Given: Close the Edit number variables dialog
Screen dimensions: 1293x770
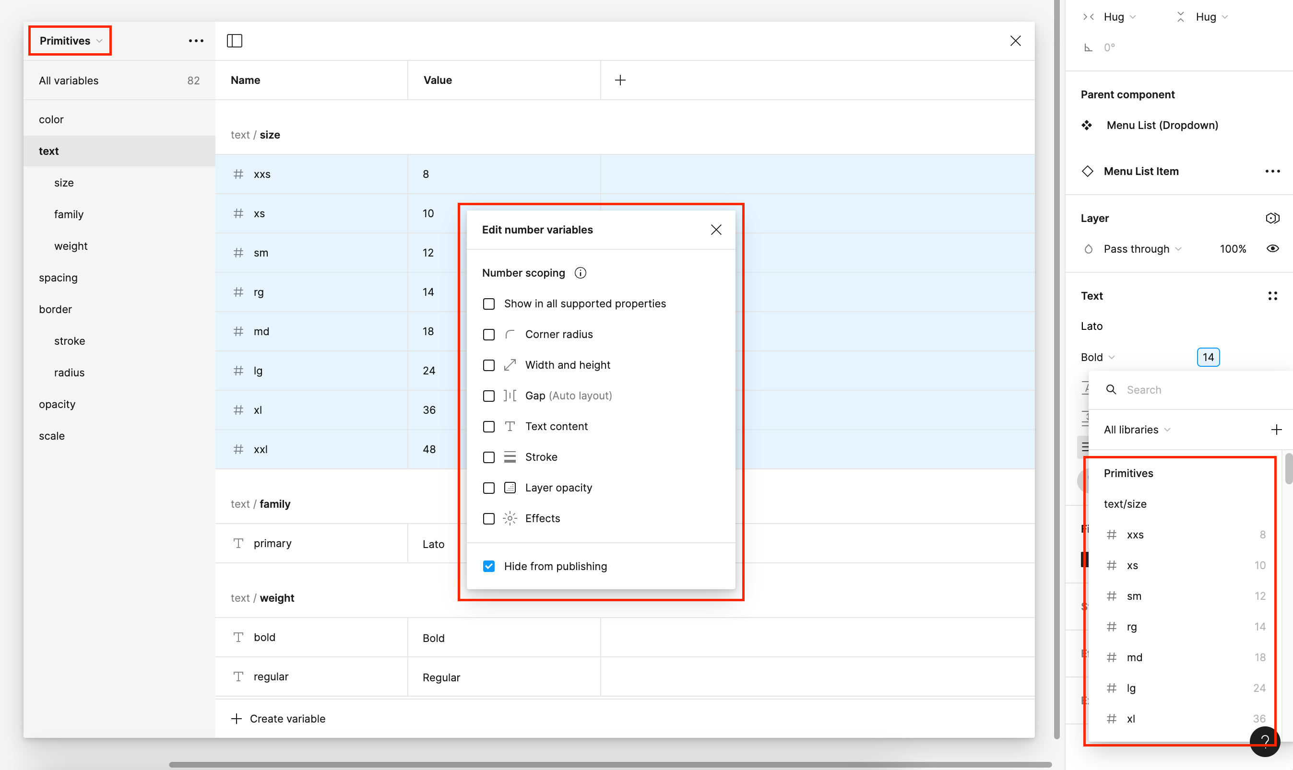Looking at the screenshot, I should pyautogui.click(x=716, y=230).
